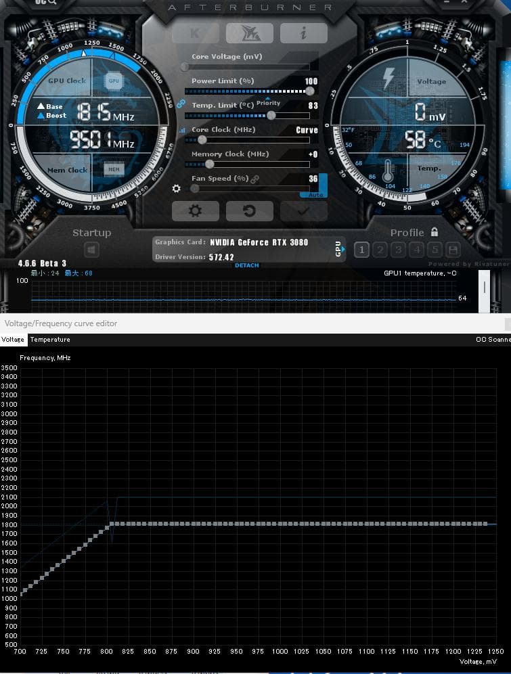Select profile slot 5
Viewport: 511px width, 674px height.
tap(435, 250)
